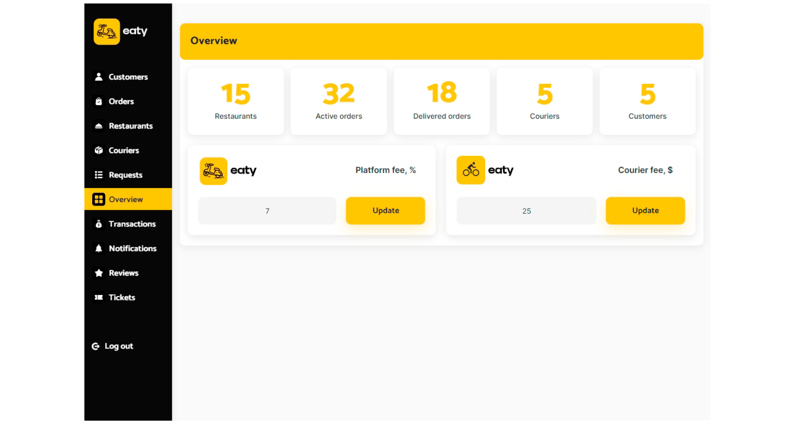Click the Transactions money bag icon
The image size is (796, 425).
pos(99,224)
